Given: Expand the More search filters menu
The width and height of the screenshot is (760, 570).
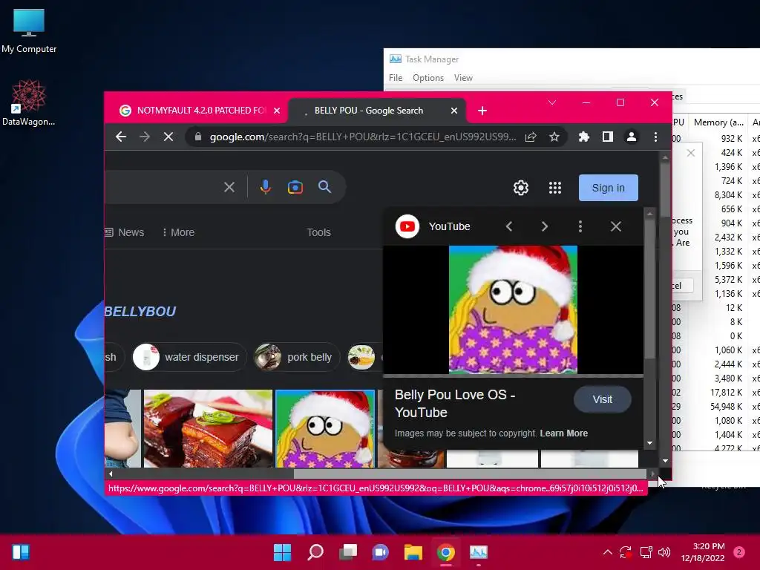Looking at the screenshot, I should pyautogui.click(x=178, y=232).
